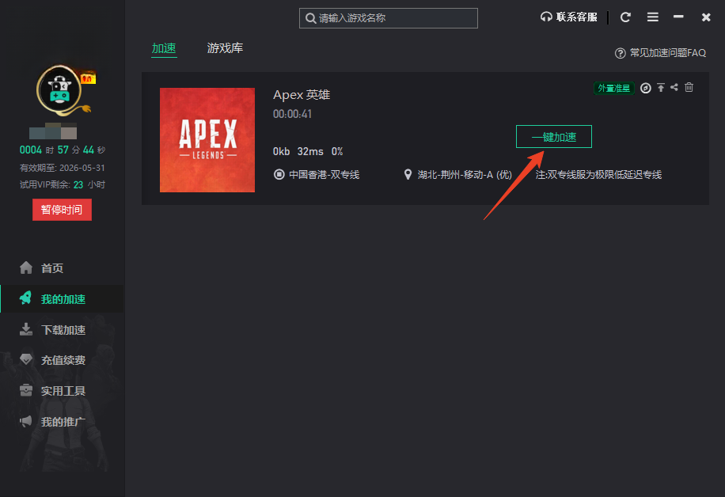The width and height of the screenshot is (725, 497).
Task: Click the megaphone icon beside 我的推广
Action: 26,421
